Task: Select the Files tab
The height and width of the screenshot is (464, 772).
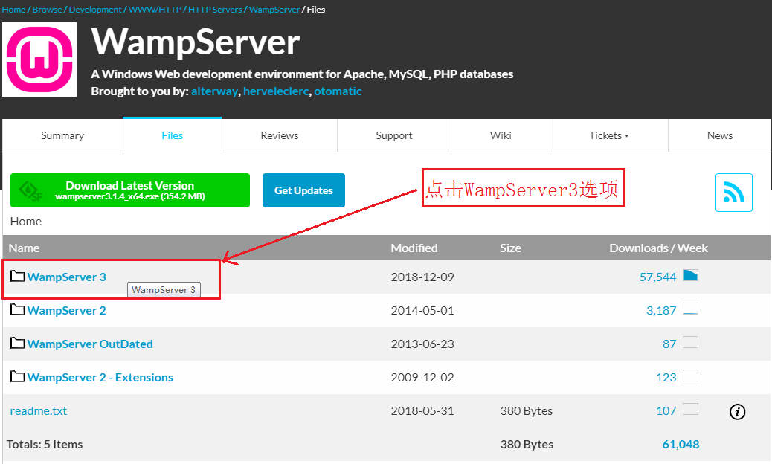Action: tap(173, 135)
